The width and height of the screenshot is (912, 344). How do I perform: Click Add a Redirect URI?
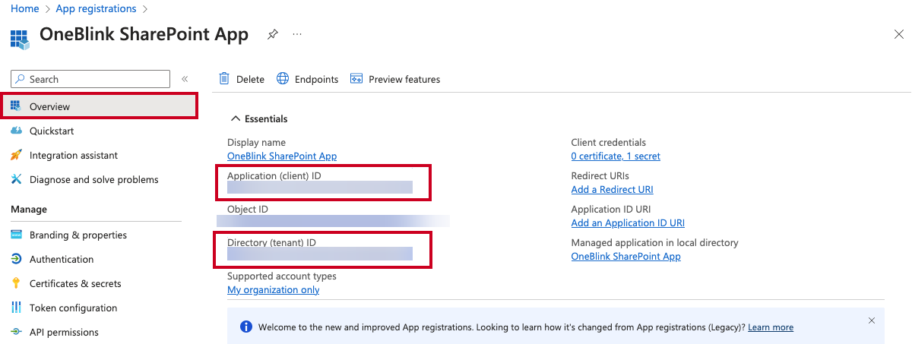coord(612,189)
